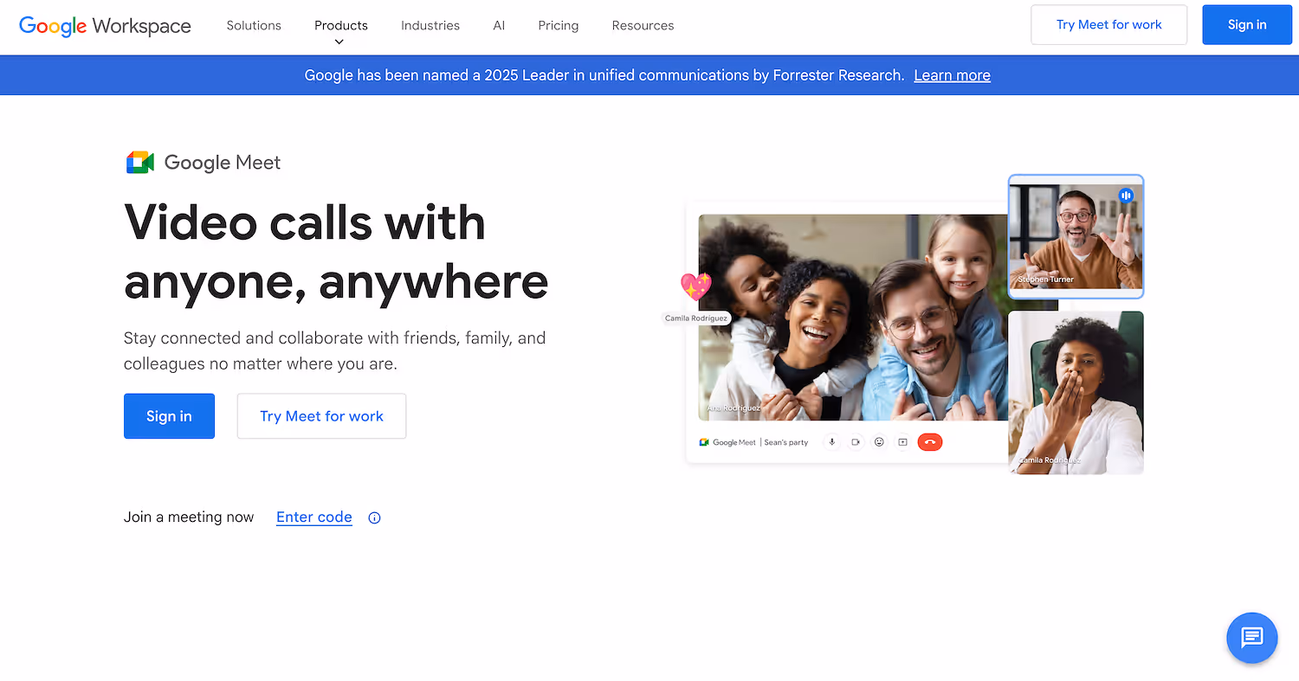
Task: Click the audio indicator on Stephen Turner's tile
Action: point(1126,195)
